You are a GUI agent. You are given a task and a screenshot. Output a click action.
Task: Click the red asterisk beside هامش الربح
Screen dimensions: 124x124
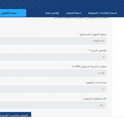pos(88,50)
